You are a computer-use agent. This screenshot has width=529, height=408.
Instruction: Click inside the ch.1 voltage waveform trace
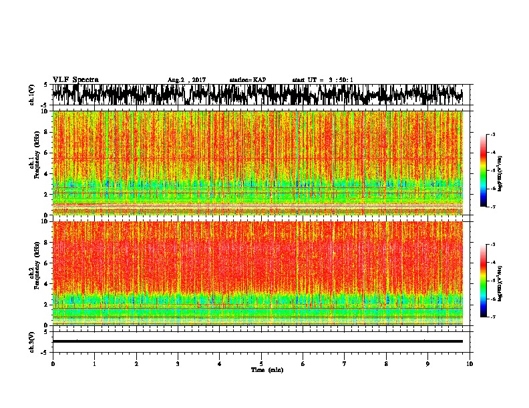point(257,95)
